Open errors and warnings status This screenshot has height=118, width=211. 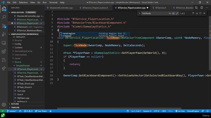point(28,111)
